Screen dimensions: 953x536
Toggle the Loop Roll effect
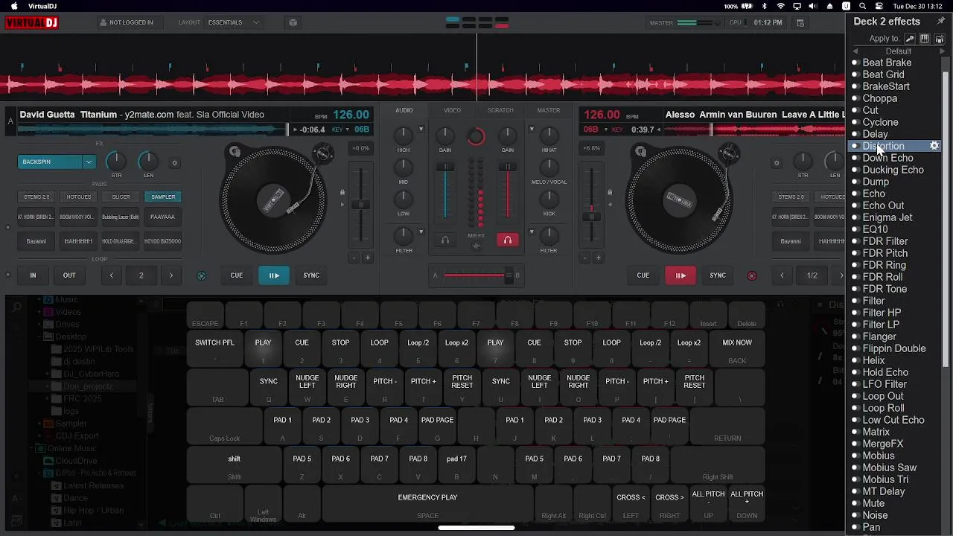pos(855,408)
